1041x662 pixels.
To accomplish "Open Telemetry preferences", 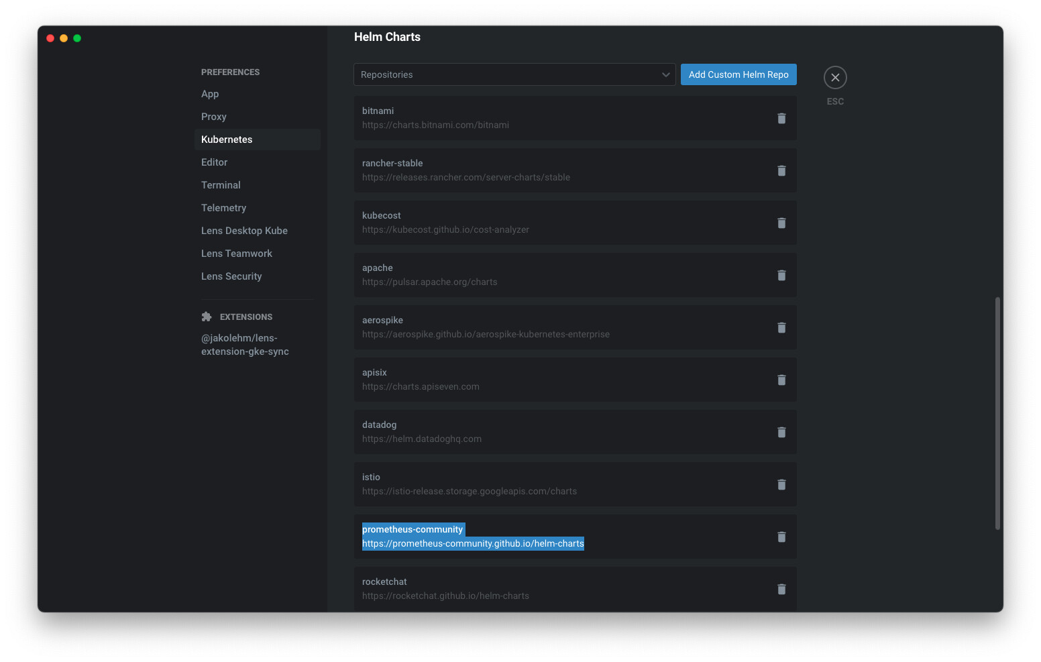I will tap(224, 208).
